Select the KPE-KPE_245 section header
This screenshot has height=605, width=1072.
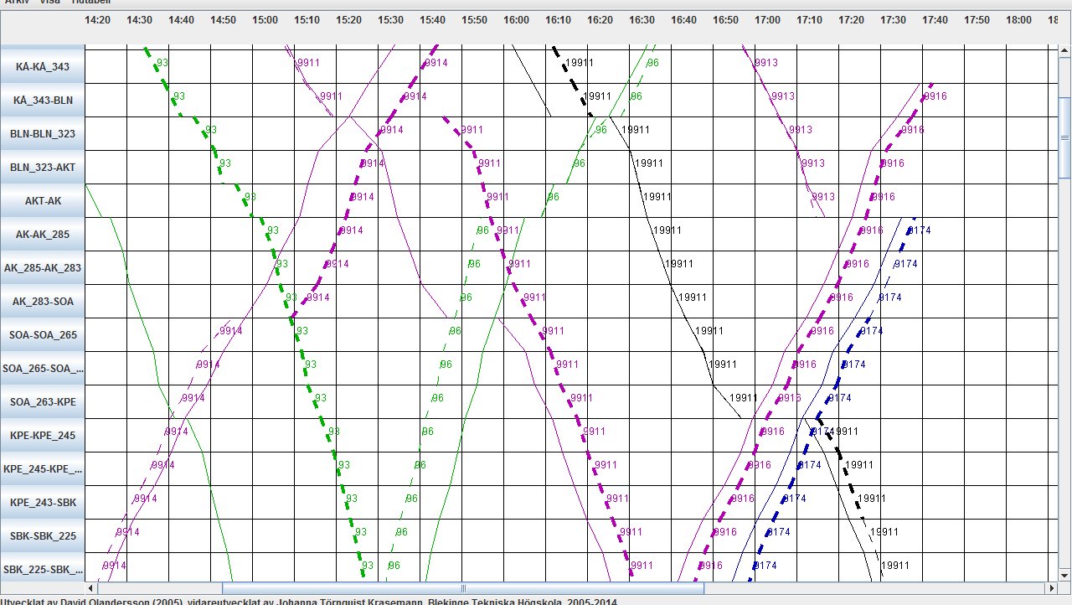[43, 435]
